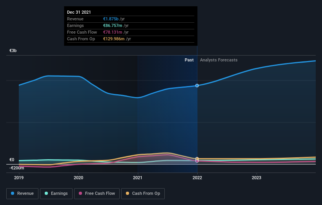
Task: Toggle the Cash From Op series
Action: click(143, 194)
